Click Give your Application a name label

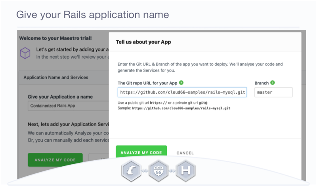(60, 97)
